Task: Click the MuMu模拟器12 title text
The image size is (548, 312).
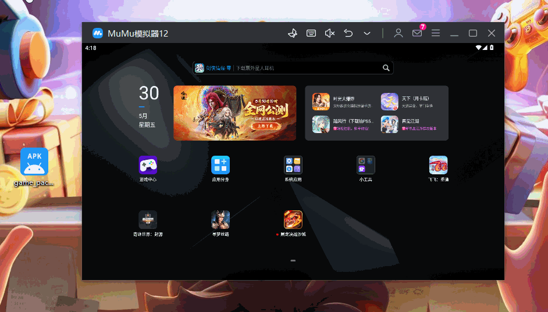Action: (138, 34)
